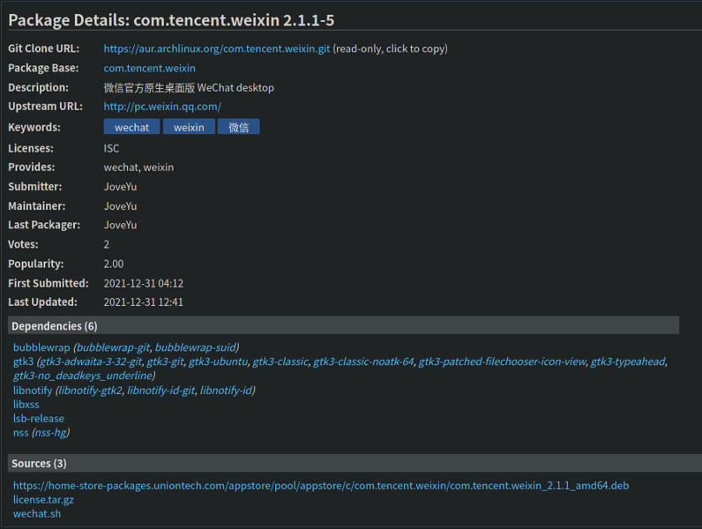
Task: Open the wechat.sh source file
Action: (37, 514)
